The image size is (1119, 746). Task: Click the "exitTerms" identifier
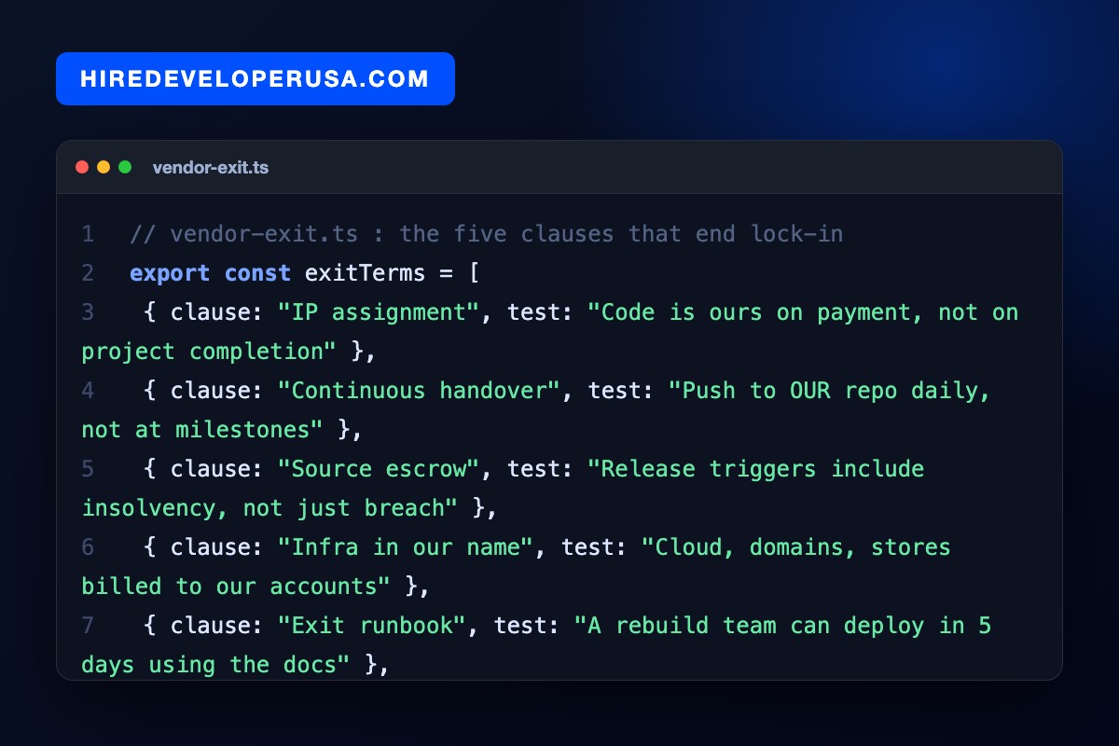tap(365, 273)
